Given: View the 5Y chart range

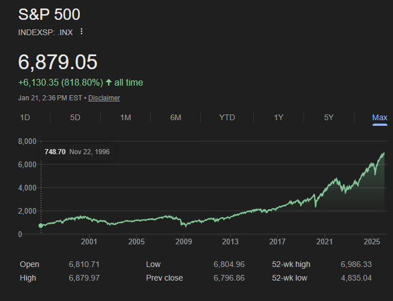Looking at the screenshot, I should point(329,117).
